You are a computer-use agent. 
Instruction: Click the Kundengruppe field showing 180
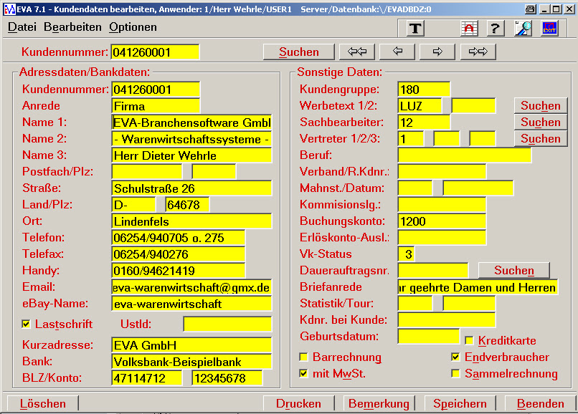424,90
